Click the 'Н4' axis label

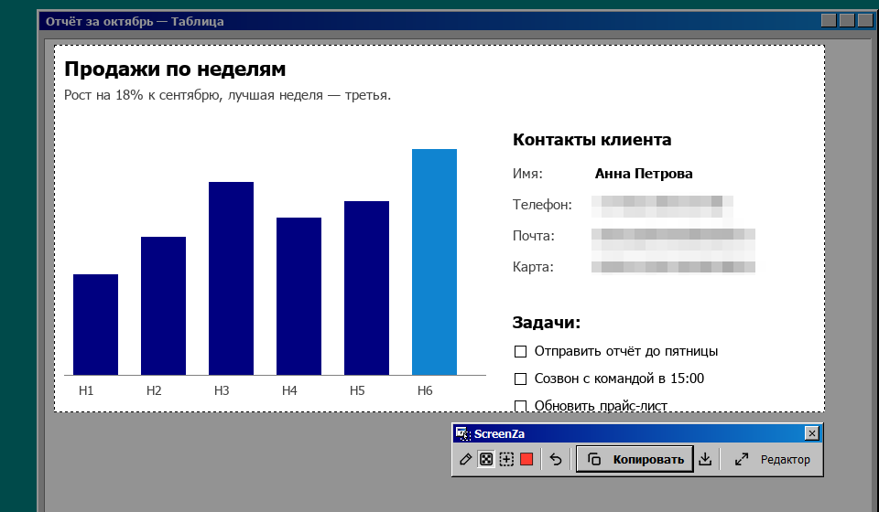click(289, 390)
